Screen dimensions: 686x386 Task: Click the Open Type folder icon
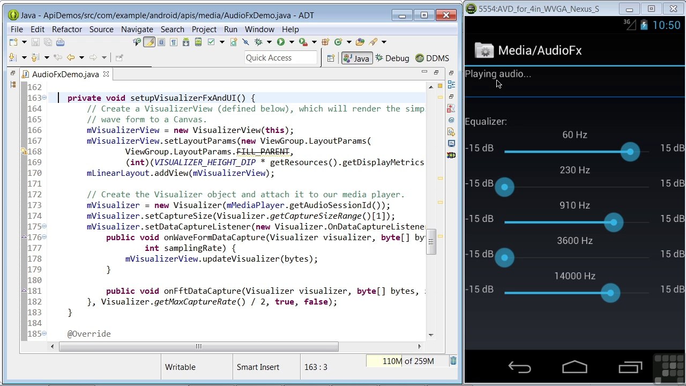360,42
